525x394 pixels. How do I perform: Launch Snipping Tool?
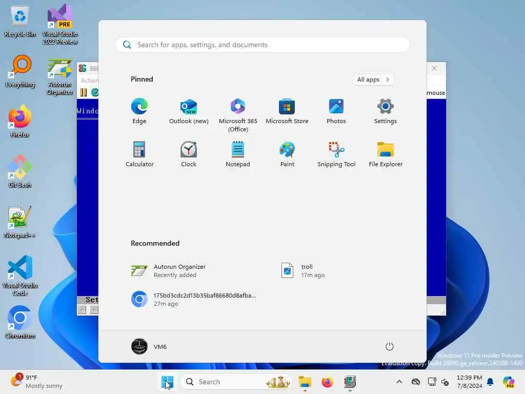[336, 154]
